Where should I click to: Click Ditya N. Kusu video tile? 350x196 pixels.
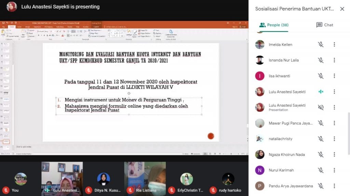pyautogui.click(x=104, y=179)
